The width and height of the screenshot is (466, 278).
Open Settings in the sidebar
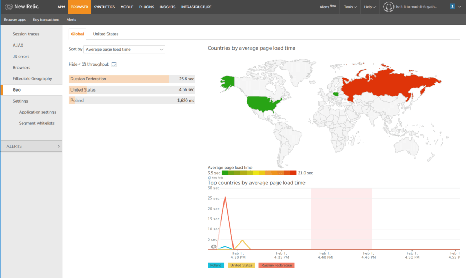[x=20, y=101]
